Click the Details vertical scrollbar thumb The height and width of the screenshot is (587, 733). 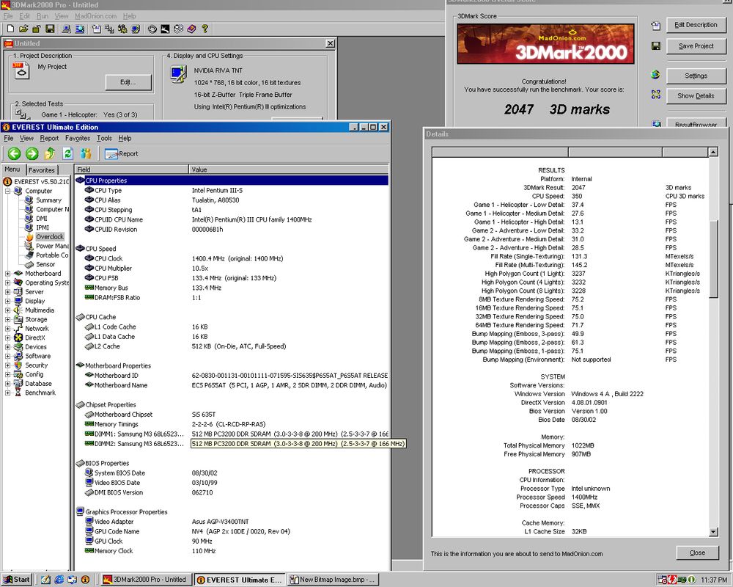(x=713, y=258)
